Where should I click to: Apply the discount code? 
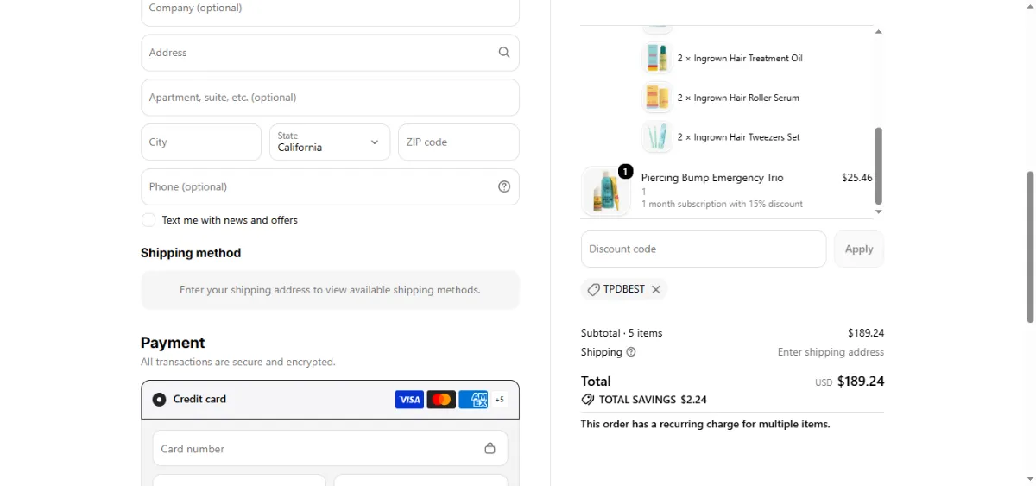tap(859, 249)
